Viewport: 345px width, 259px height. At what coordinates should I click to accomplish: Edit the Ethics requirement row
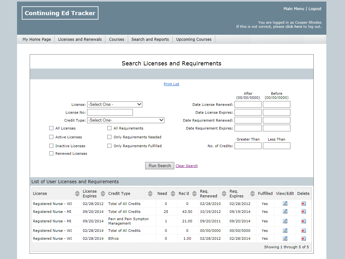(285, 238)
